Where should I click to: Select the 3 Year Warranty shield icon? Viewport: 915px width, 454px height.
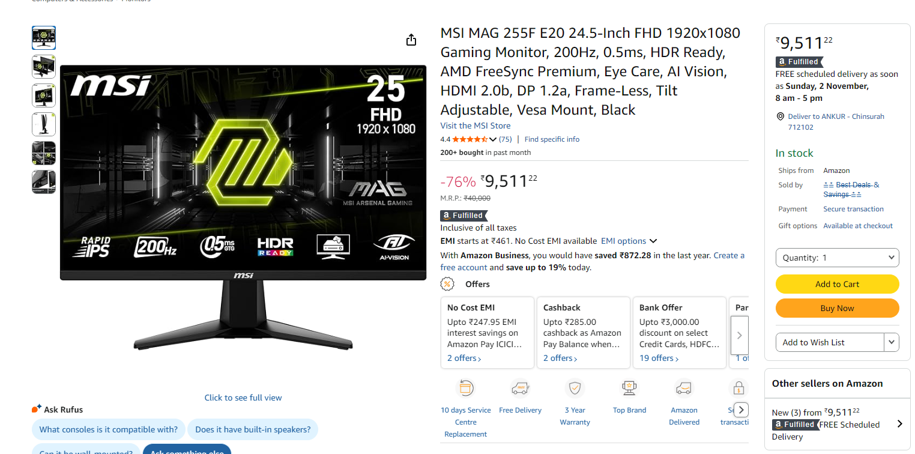coord(575,388)
